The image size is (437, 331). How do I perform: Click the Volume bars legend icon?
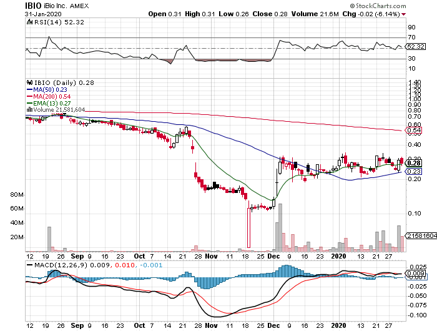tap(27, 110)
